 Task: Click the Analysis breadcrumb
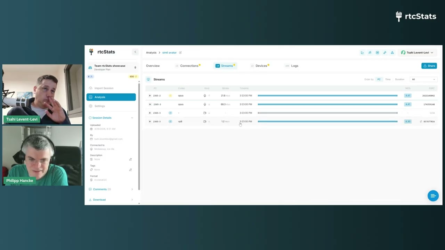[x=151, y=53]
